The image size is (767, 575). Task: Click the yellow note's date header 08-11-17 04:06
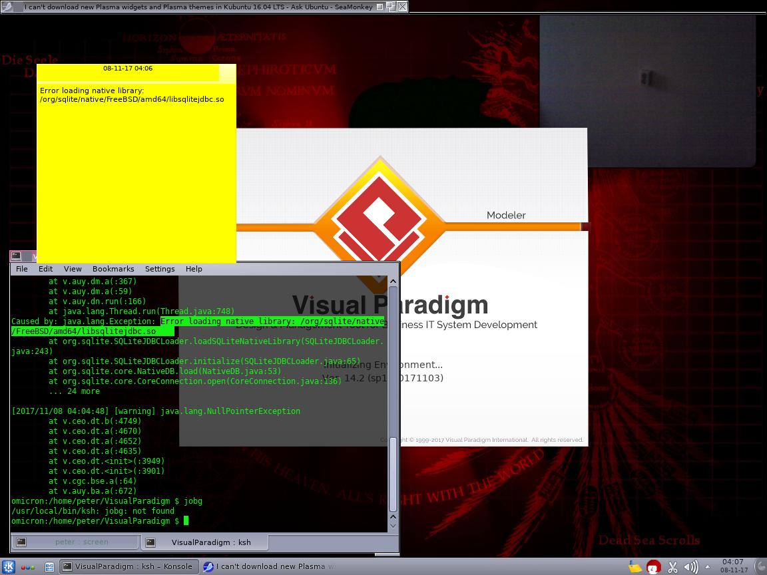[x=128, y=69]
